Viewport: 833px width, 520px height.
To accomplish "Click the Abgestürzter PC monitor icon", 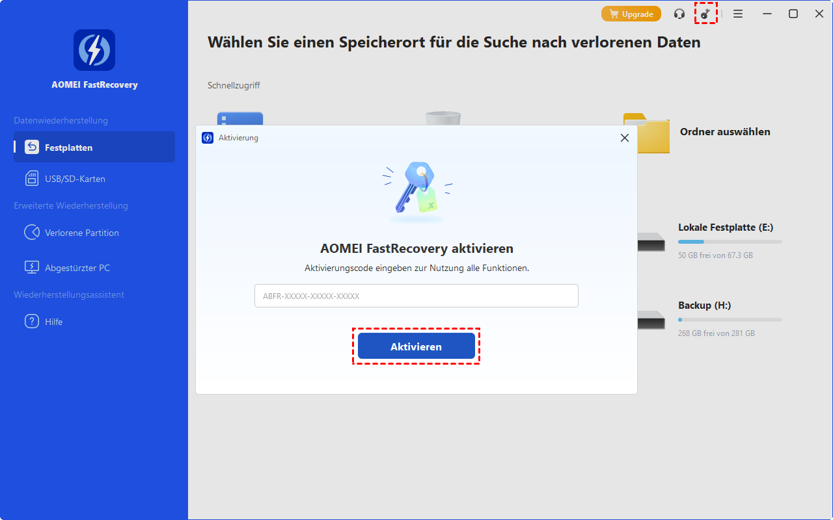I will 32,267.
